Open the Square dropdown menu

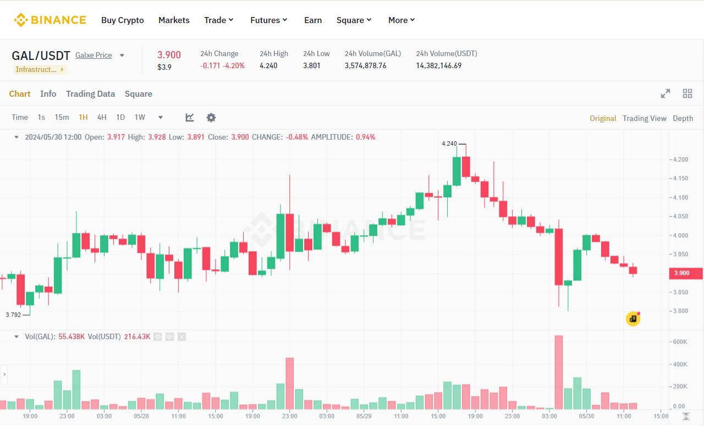coord(354,20)
